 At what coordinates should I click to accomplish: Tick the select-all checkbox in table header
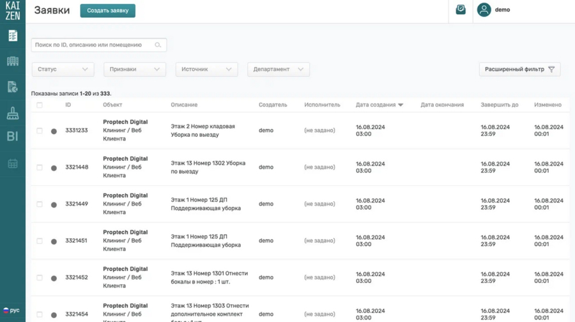(x=40, y=105)
